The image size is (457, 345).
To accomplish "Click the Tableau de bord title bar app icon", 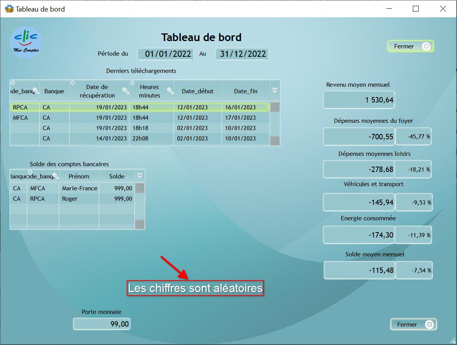I will (9, 9).
